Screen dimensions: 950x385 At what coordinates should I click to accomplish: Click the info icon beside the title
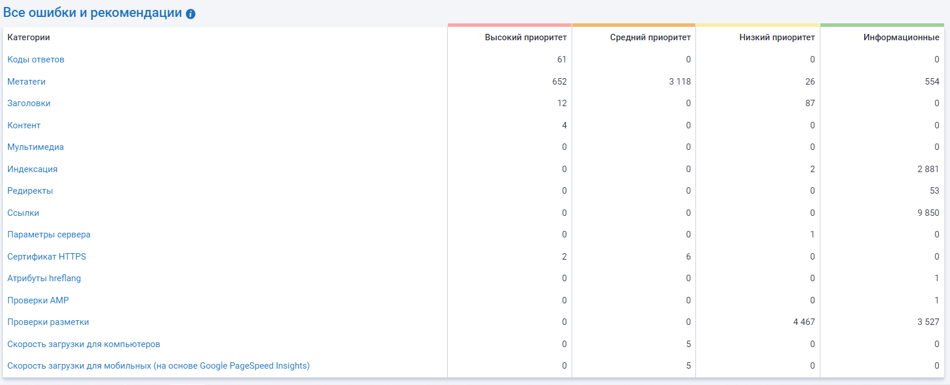click(190, 14)
